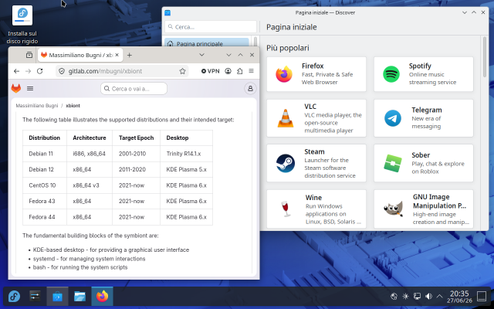Screen dimensions: 494x309
Task: Open a new tab with the plus button
Action: (129, 55)
